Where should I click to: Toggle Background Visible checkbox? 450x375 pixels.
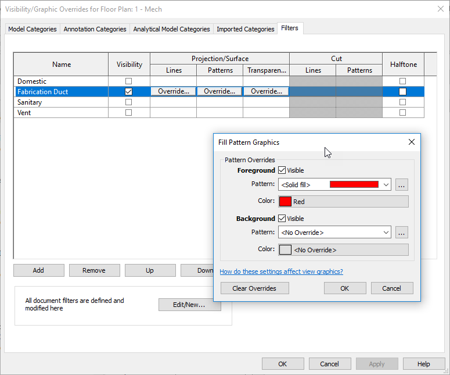point(282,219)
